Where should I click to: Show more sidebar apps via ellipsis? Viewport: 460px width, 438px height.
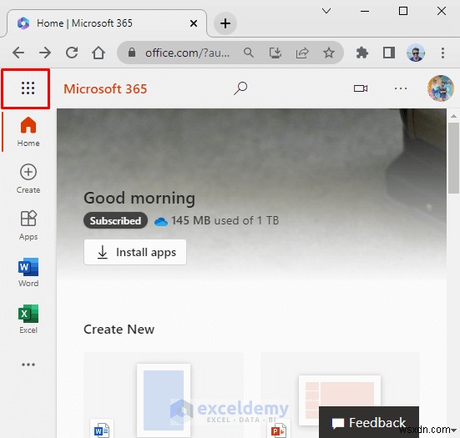point(28,365)
